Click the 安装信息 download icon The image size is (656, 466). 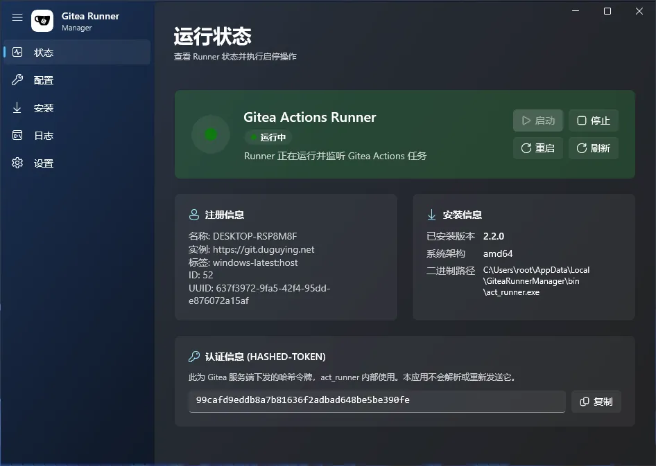[432, 215]
